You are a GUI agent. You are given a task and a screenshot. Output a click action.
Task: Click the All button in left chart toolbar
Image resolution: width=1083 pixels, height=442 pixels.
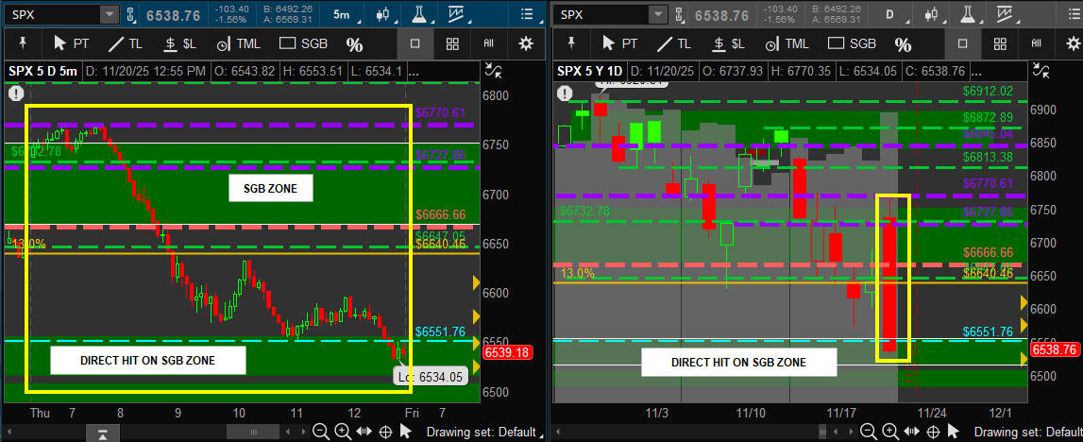click(488, 44)
